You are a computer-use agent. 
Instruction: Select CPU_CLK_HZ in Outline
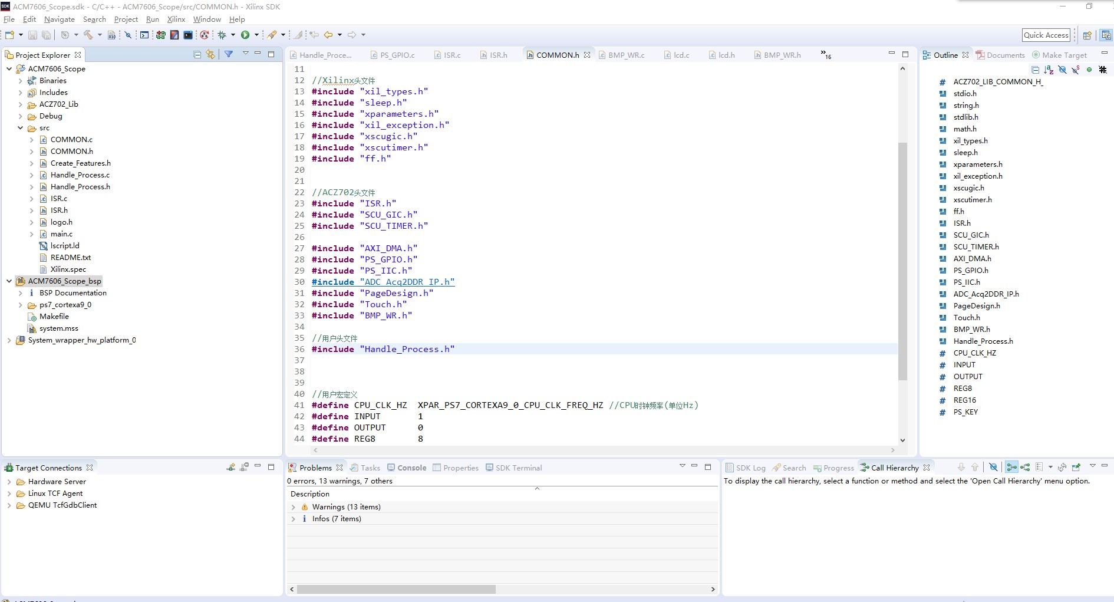[x=975, y=353]
